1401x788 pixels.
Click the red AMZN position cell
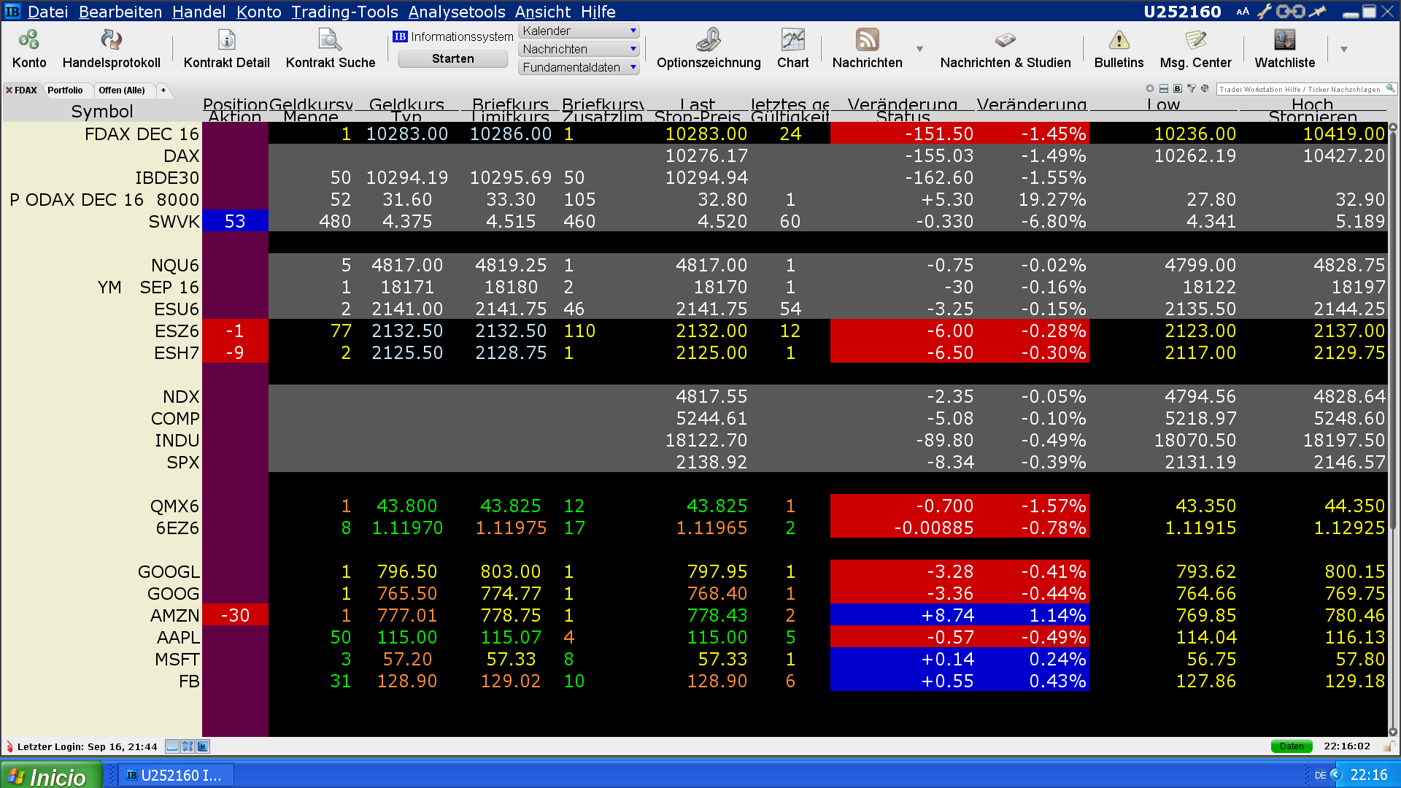pos(235,615)
